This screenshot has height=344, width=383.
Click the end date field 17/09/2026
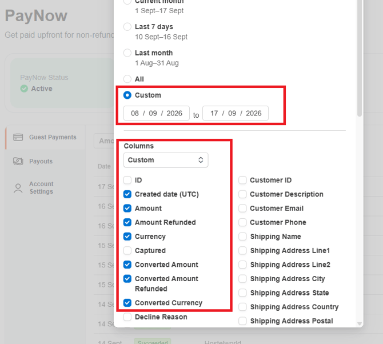click(236, 113)
